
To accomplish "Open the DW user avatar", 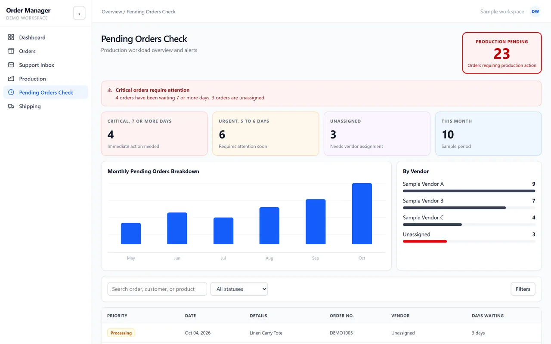I will click(535, 12).
